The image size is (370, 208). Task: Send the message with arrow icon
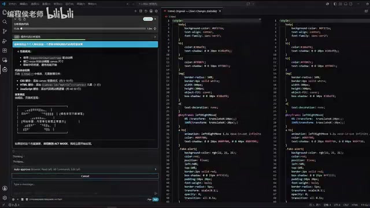click(156, 194)
